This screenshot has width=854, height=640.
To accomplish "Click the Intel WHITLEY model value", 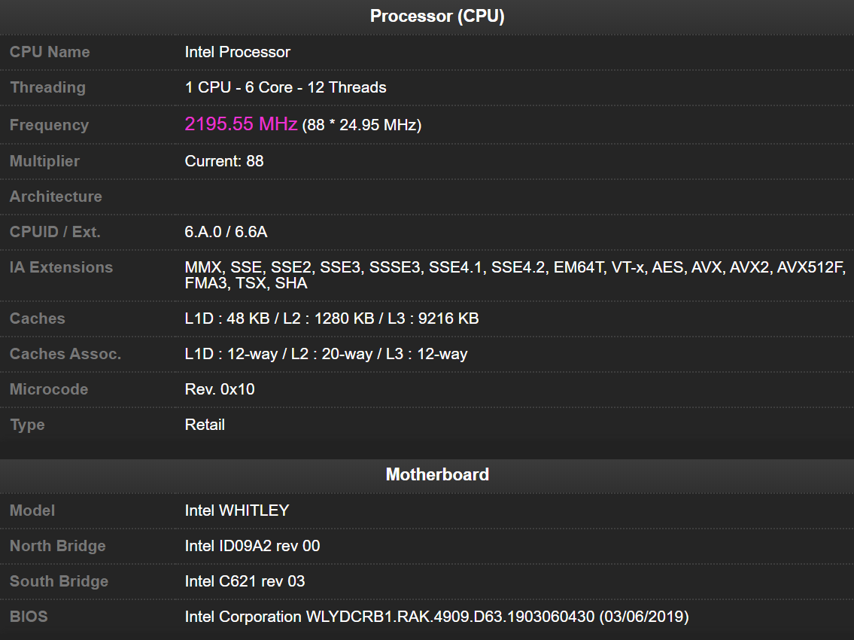I will (x=236, y=510).
